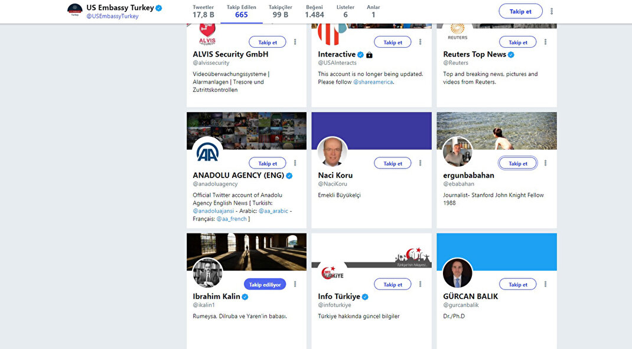This screenshot has height=349, width=632.
Task: Click GÜRCAN BALIK's profile picture
Action: coord(457,273)
